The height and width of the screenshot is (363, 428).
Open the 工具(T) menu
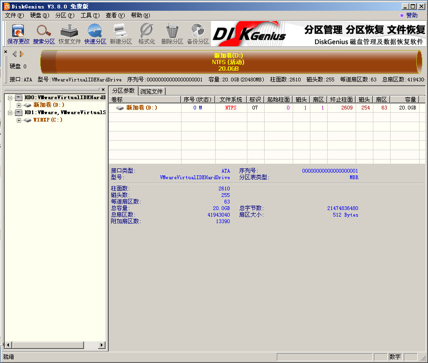click(90, 15)
